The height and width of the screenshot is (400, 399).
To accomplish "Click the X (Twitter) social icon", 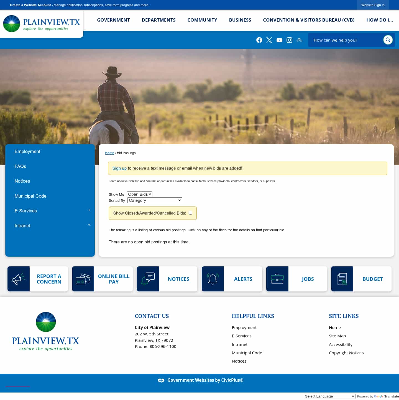I will point(269,40).
